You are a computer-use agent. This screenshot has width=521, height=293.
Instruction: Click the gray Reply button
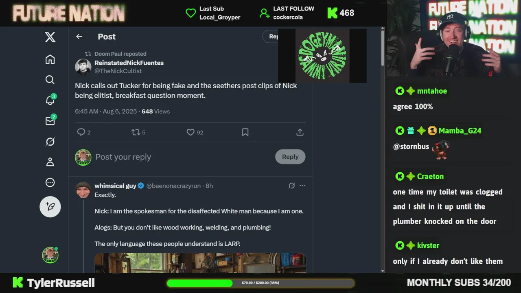click(x=290, y=157)
